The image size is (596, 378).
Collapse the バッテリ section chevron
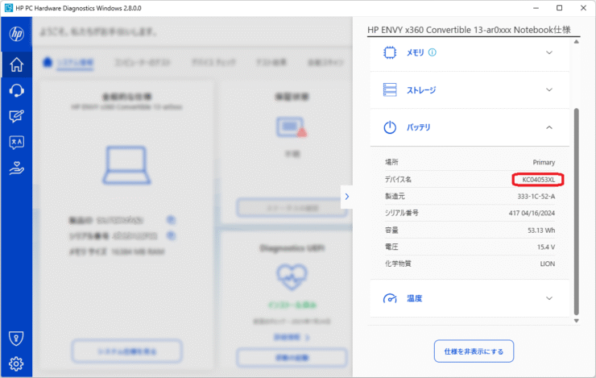coord(549,127)
